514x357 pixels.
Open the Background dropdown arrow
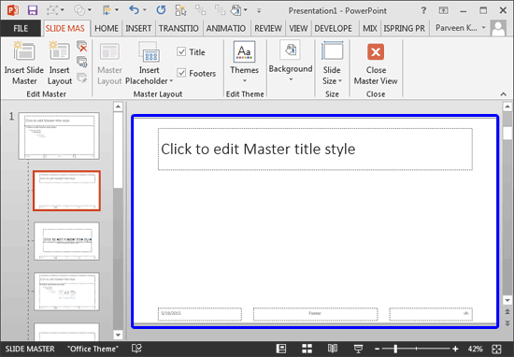pos(291,79)
